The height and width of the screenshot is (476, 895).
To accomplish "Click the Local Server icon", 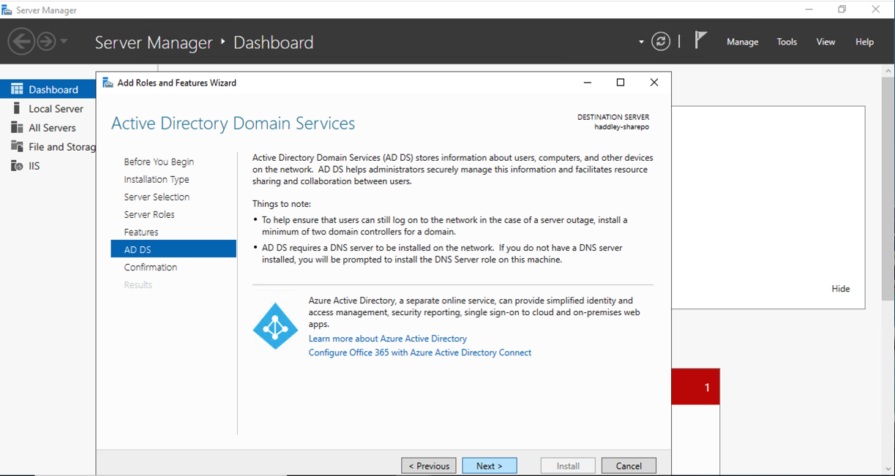I will point(16,108).
